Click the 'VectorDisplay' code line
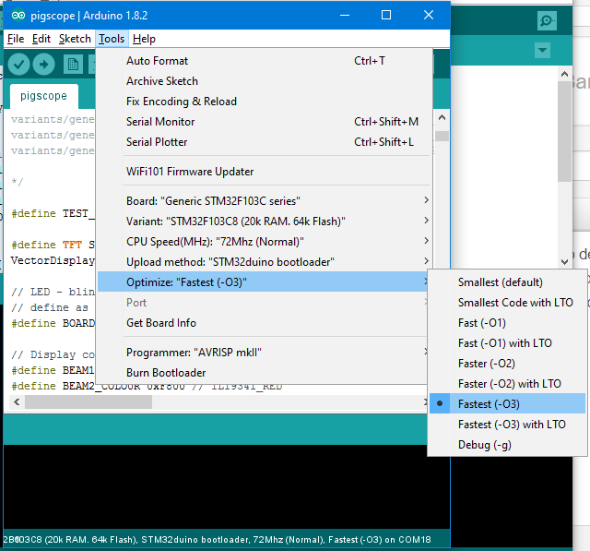Viewport: 590px width, 551px height. pos(53,260)
